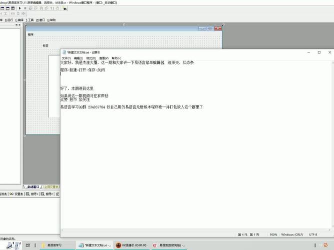Open the W.窗口 menu in IDE
Viewport: 334px width, 250px height.
(x=40, y=20)
